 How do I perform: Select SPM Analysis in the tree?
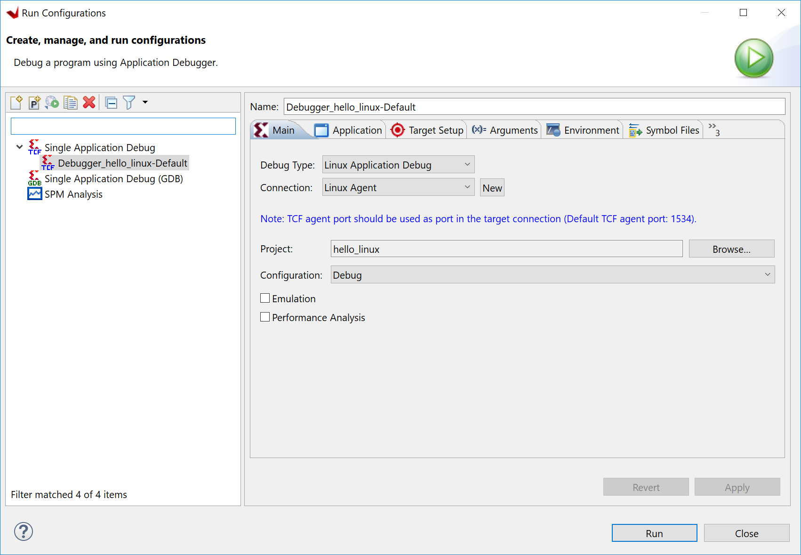(73, 194)
